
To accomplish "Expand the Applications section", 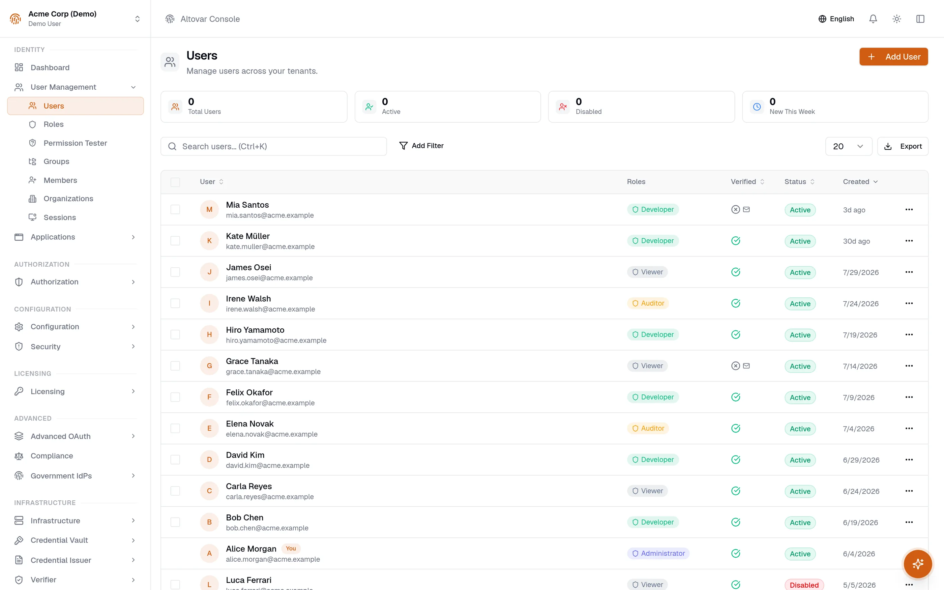I will pos(75,237).
